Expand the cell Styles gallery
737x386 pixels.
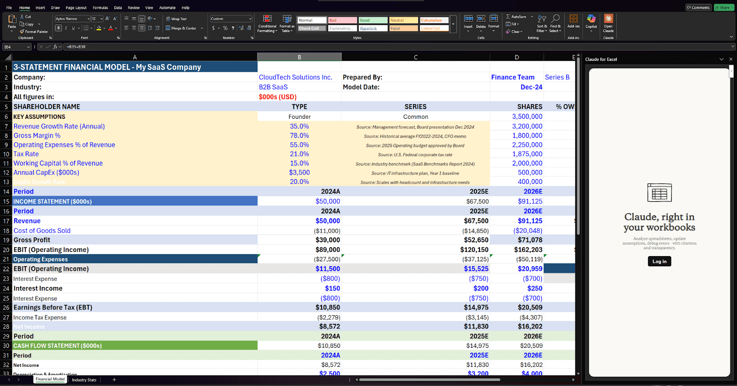453,24
